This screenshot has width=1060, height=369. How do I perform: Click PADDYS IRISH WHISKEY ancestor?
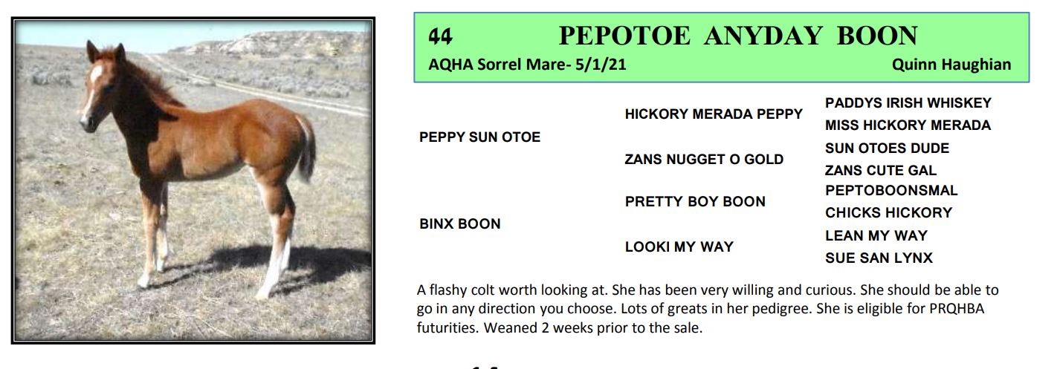(908, 103)
